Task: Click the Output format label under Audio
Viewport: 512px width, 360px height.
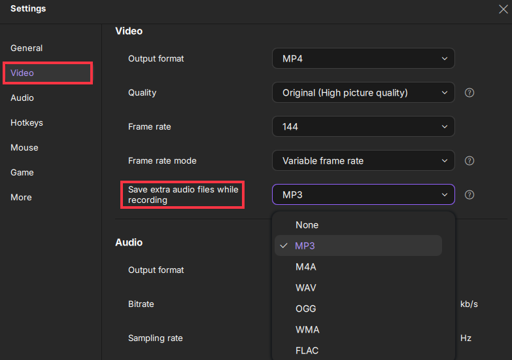Action: 156,270
